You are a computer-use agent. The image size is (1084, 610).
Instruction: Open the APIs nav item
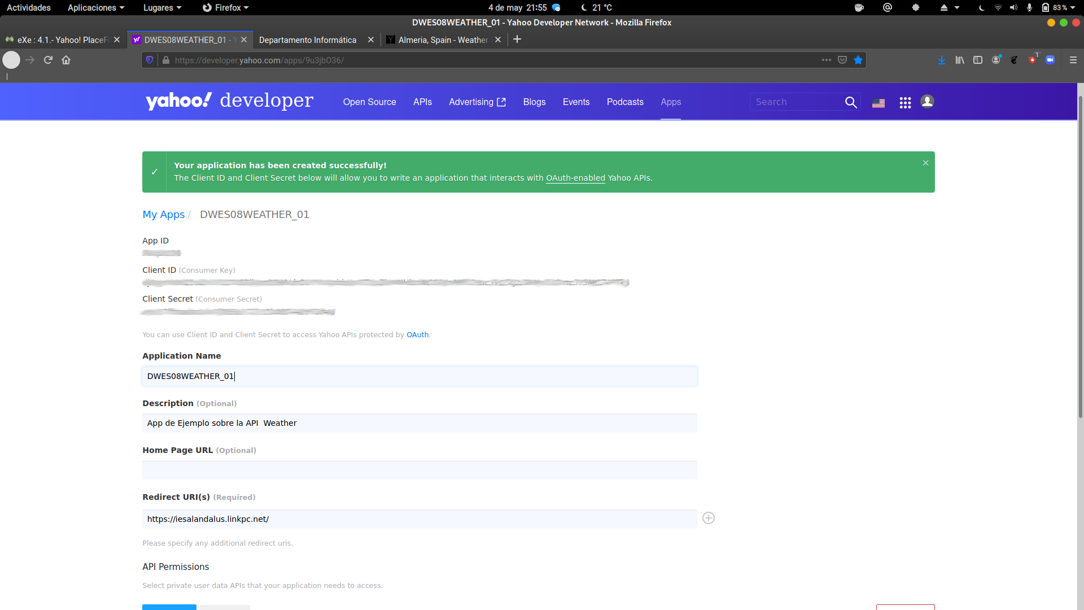pyautogui.click(x=422, y=102)
